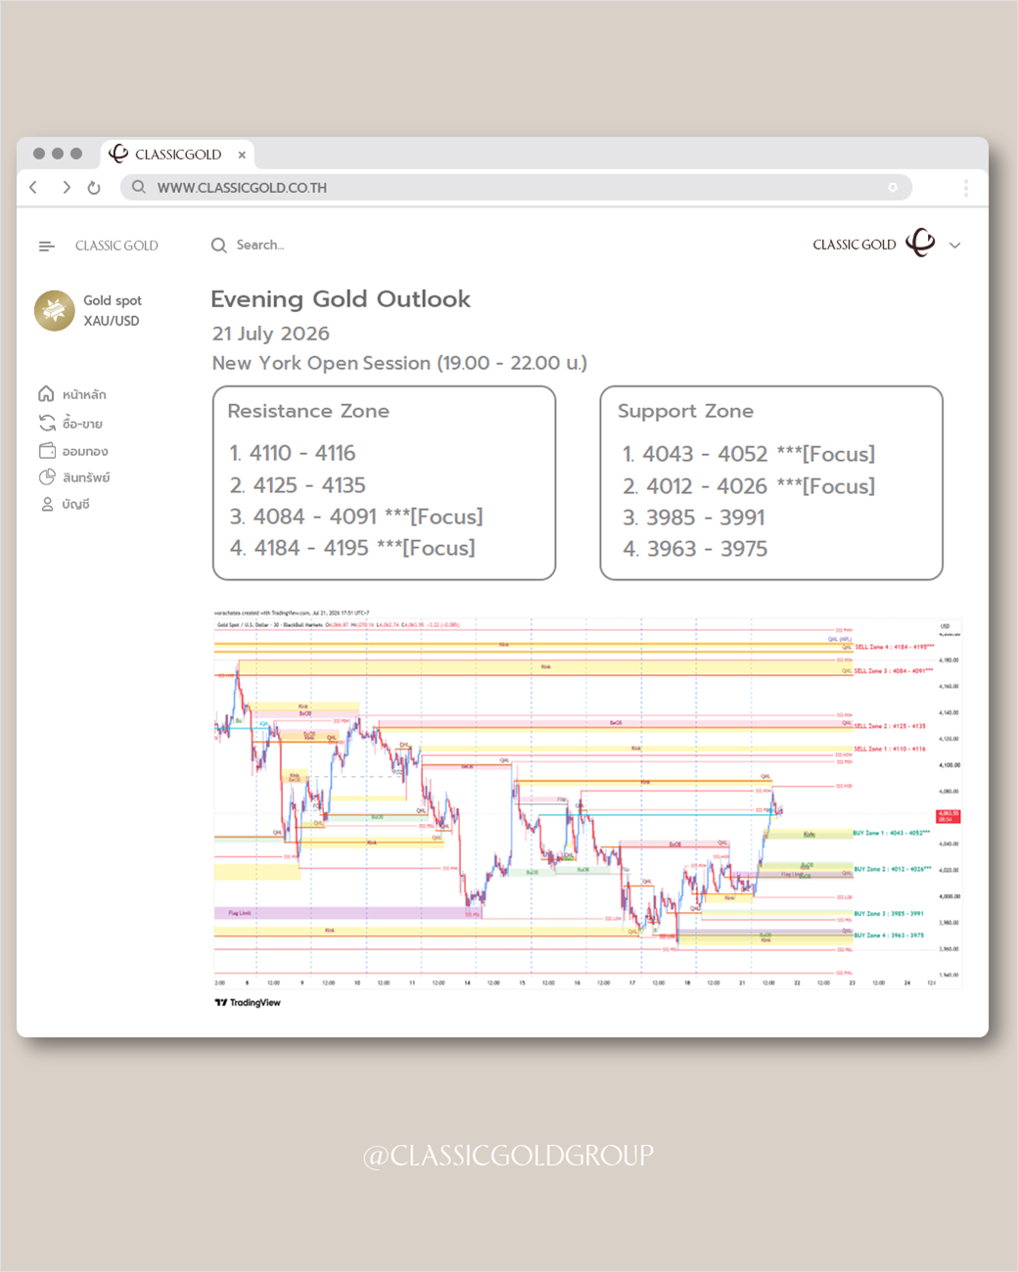The image size is (1018, 1272).
Task: Click the bookmark star in address bar
Action: pos(893,187)
